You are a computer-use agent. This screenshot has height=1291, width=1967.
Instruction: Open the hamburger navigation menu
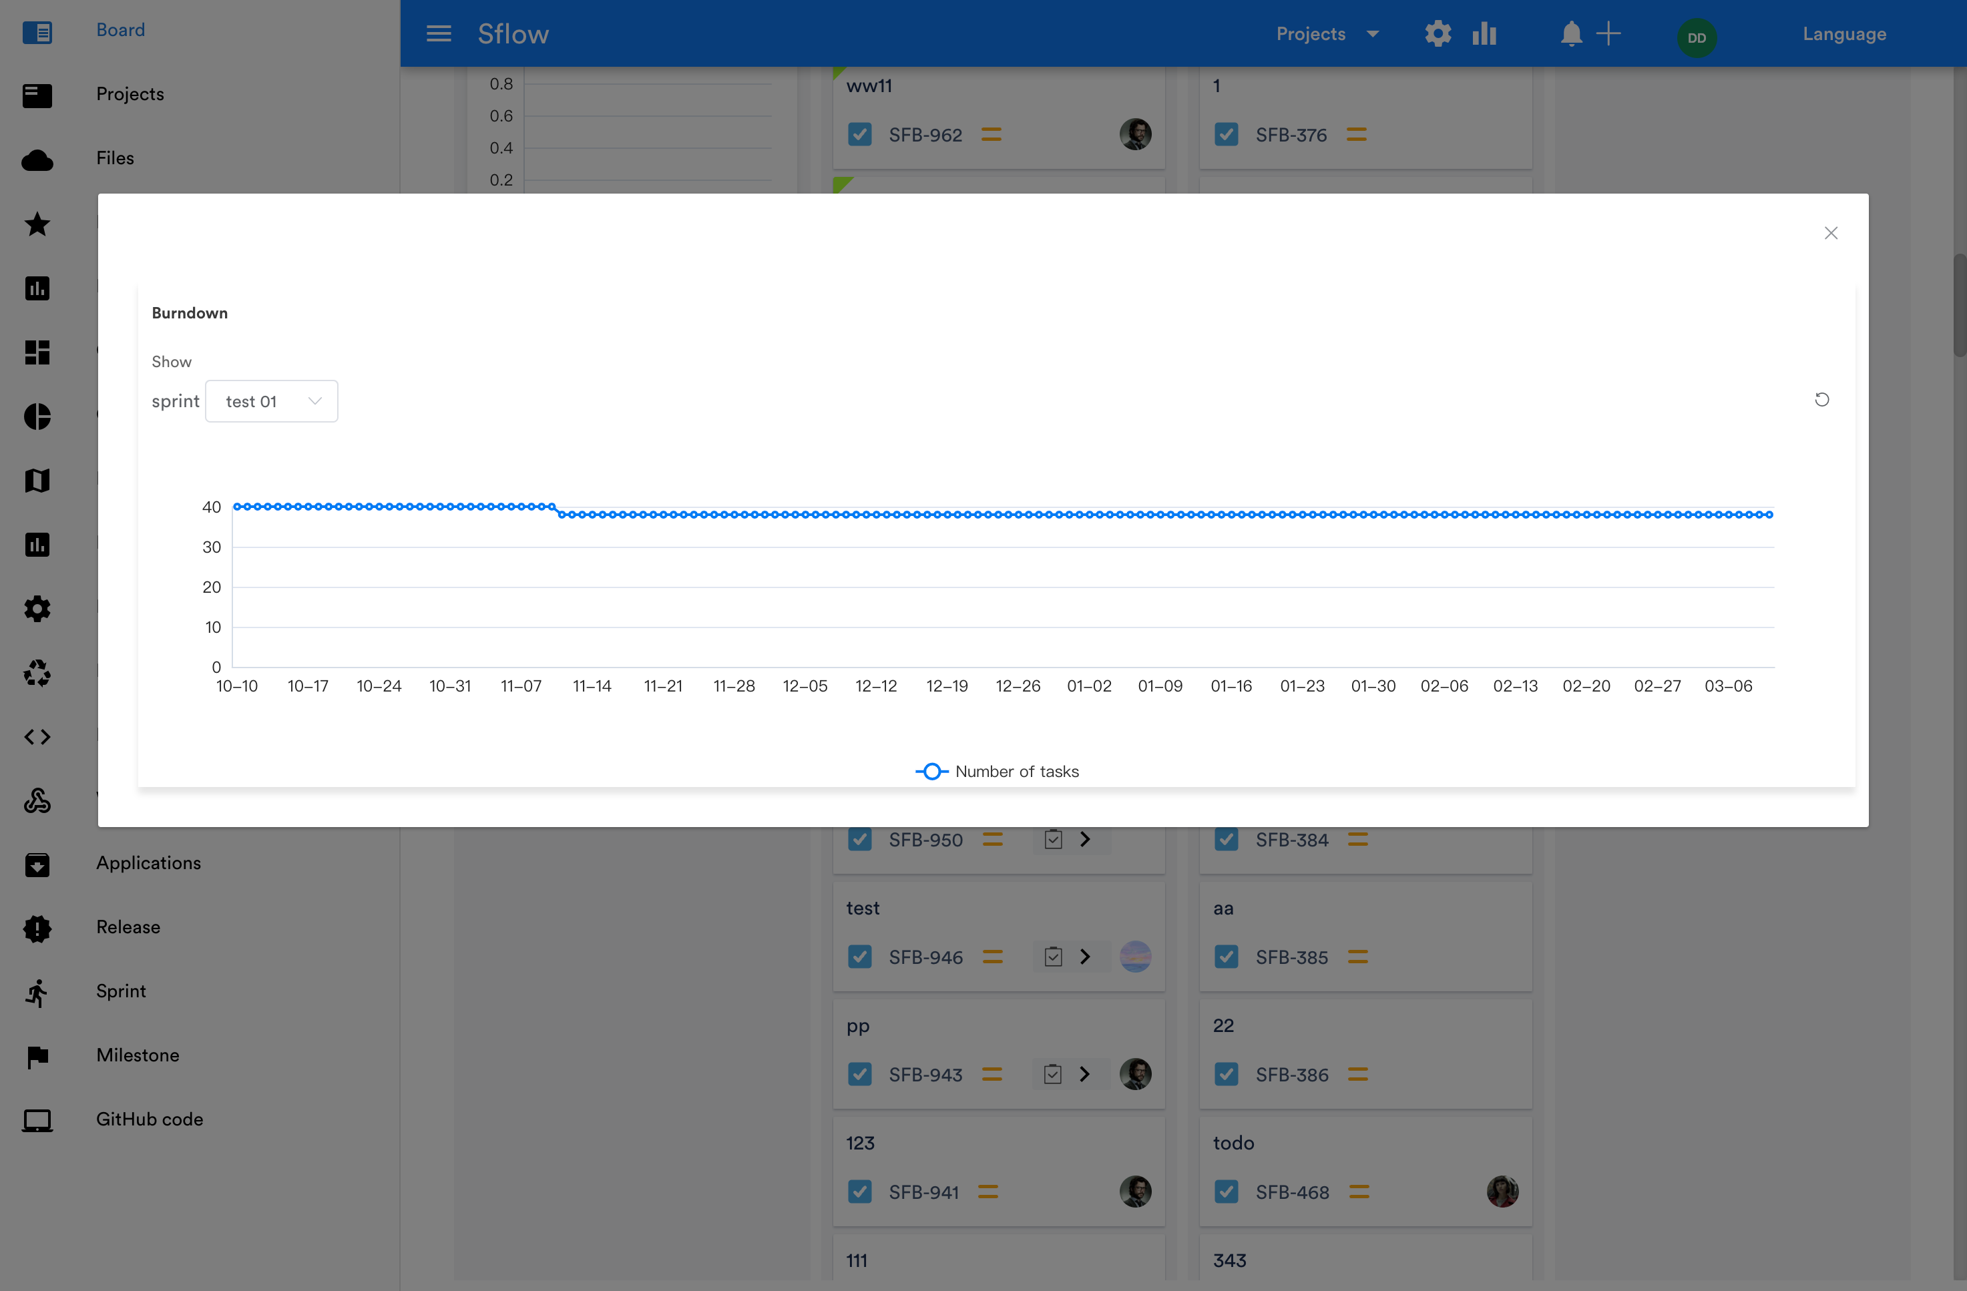439,33
